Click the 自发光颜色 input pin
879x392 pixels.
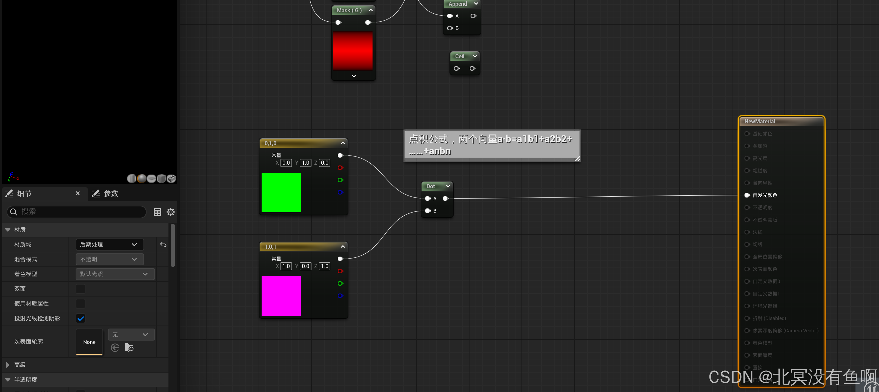coord(747,195)
